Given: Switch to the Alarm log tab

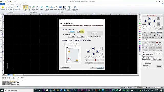Looking at the screenshot, I should pos(15,75).
